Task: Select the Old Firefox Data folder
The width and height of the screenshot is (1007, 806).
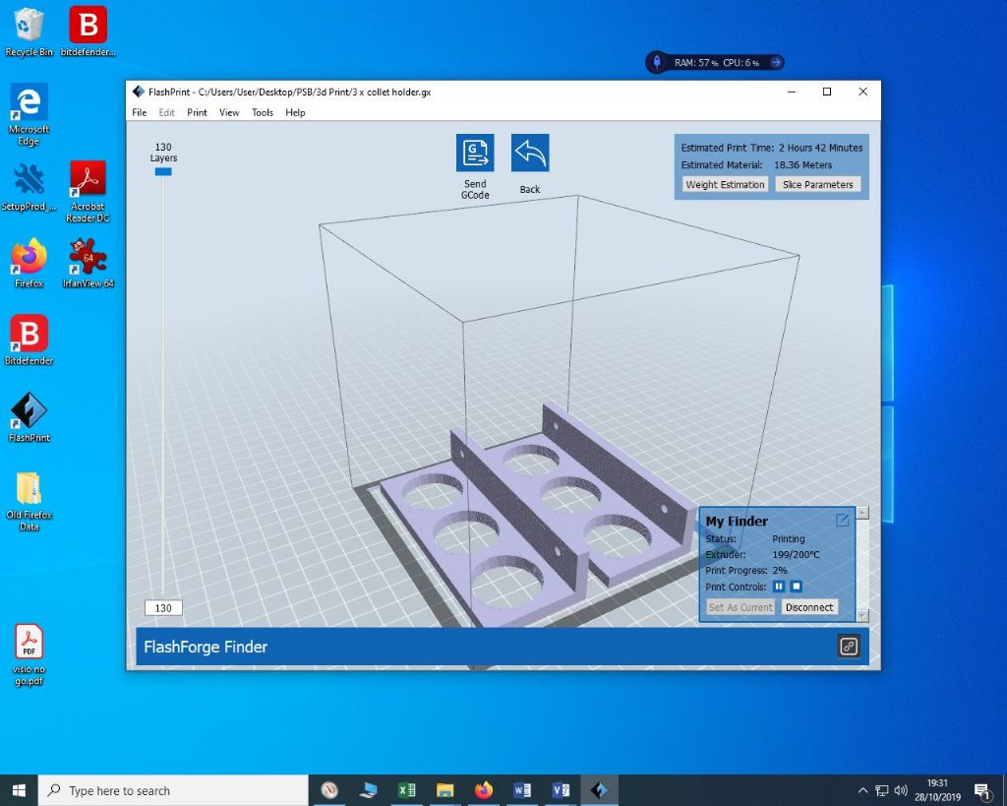Action: click(29, 501)
